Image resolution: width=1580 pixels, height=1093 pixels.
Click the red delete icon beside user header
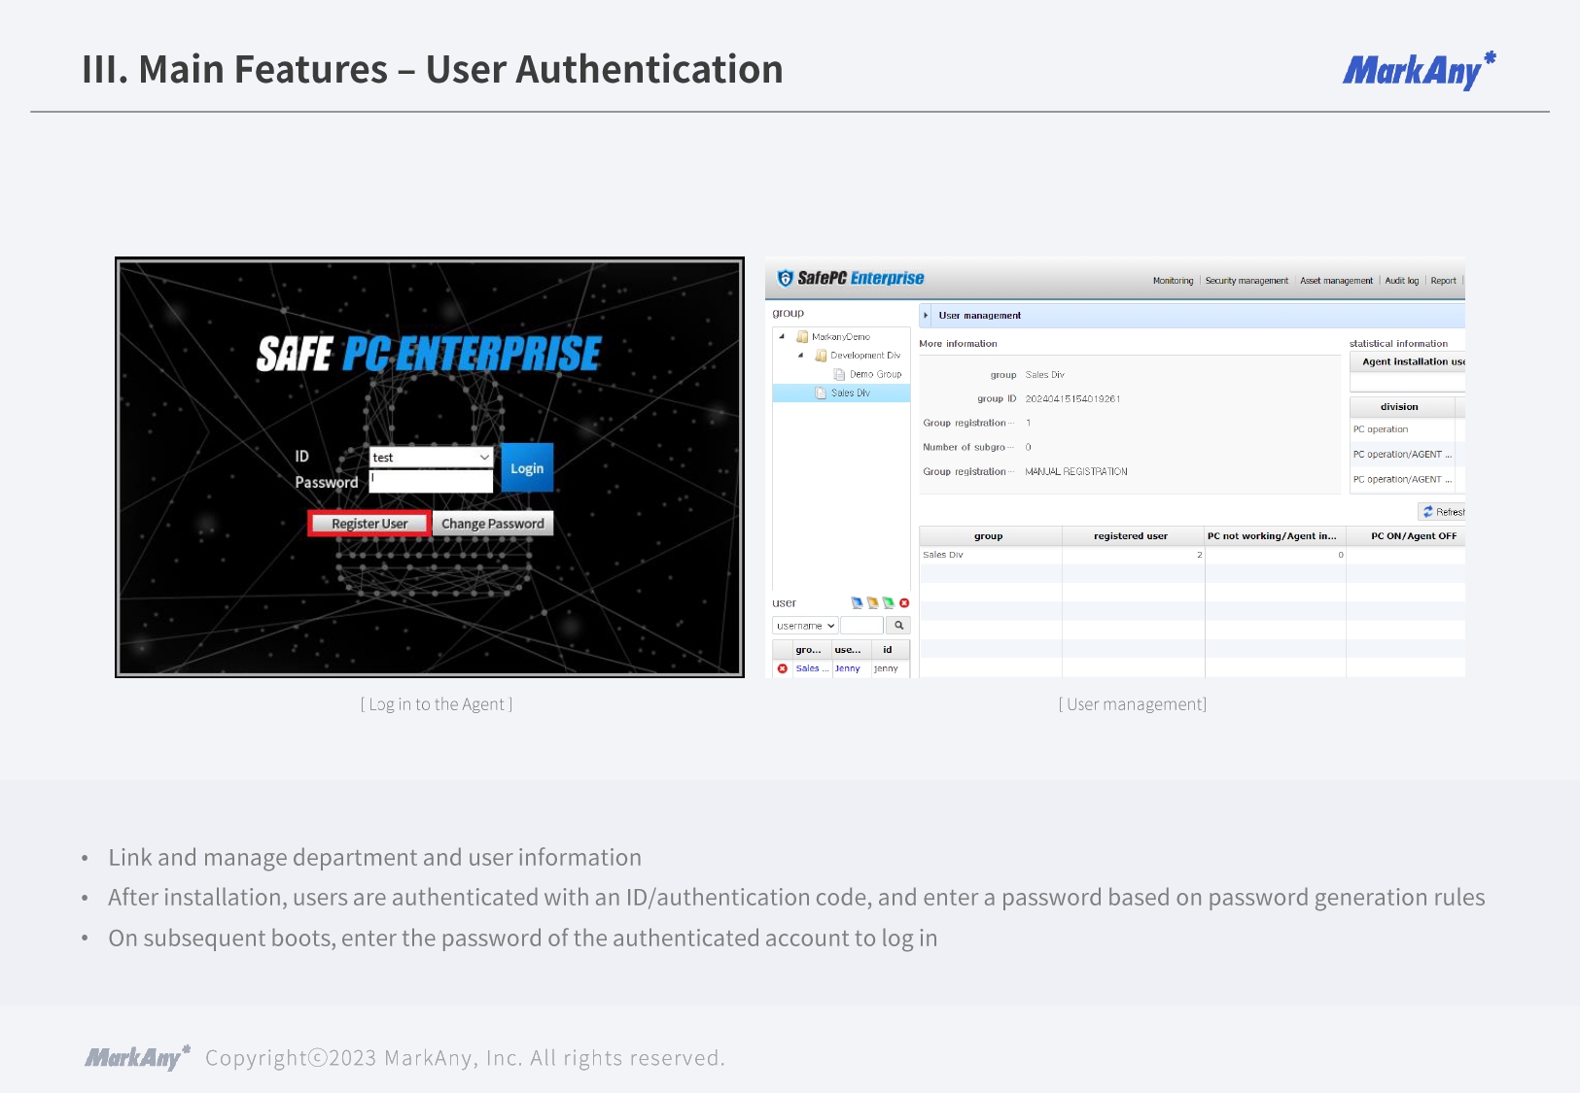click(x=904, y=603)
